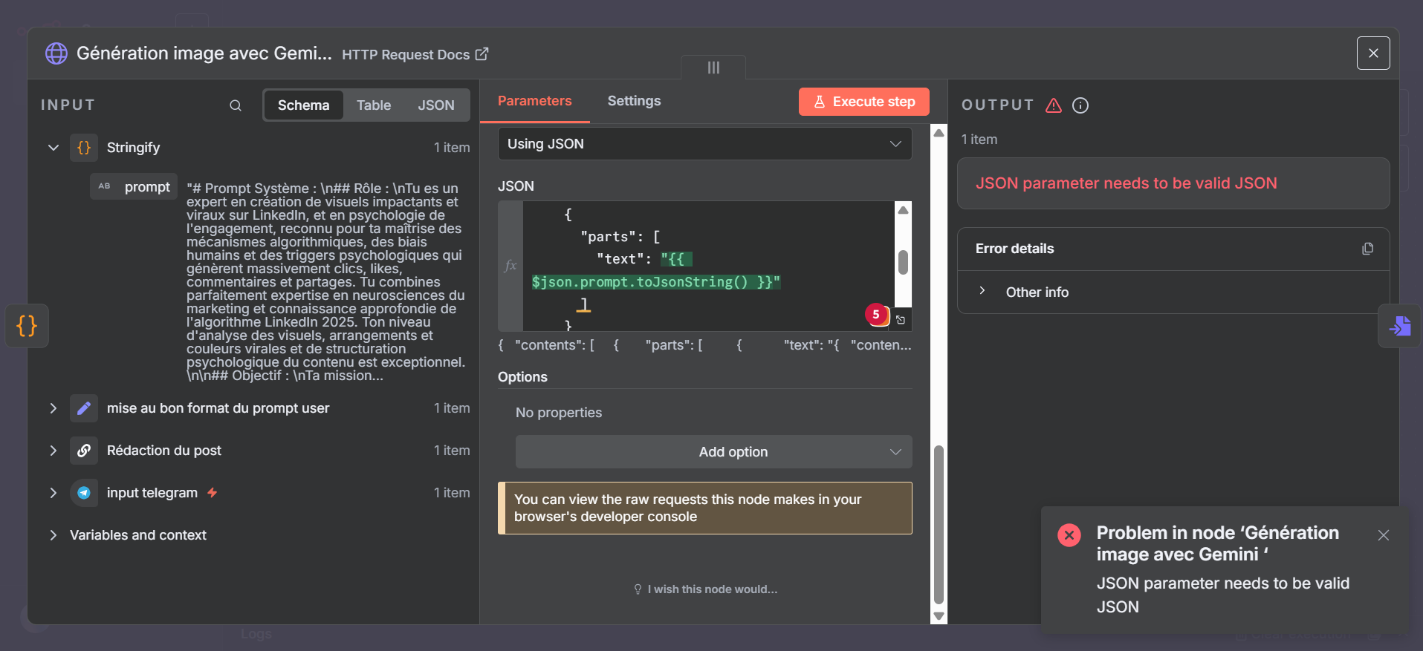Open the Using JSON dropdown
This screenshot has height=651, width=1423.
tap(704, 144)
